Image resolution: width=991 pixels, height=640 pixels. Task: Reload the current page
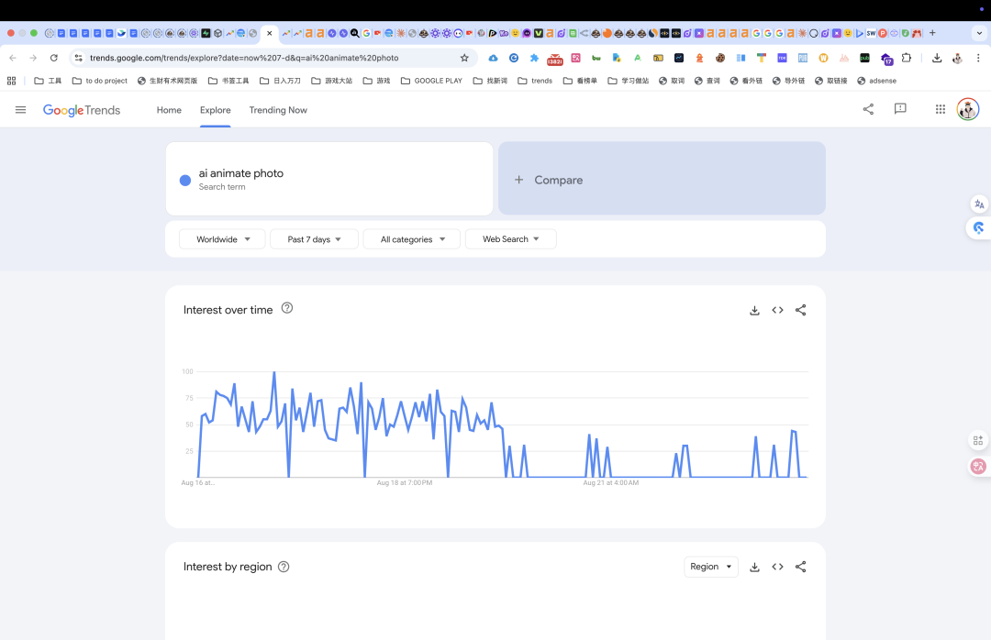click(x=54, y=58)
